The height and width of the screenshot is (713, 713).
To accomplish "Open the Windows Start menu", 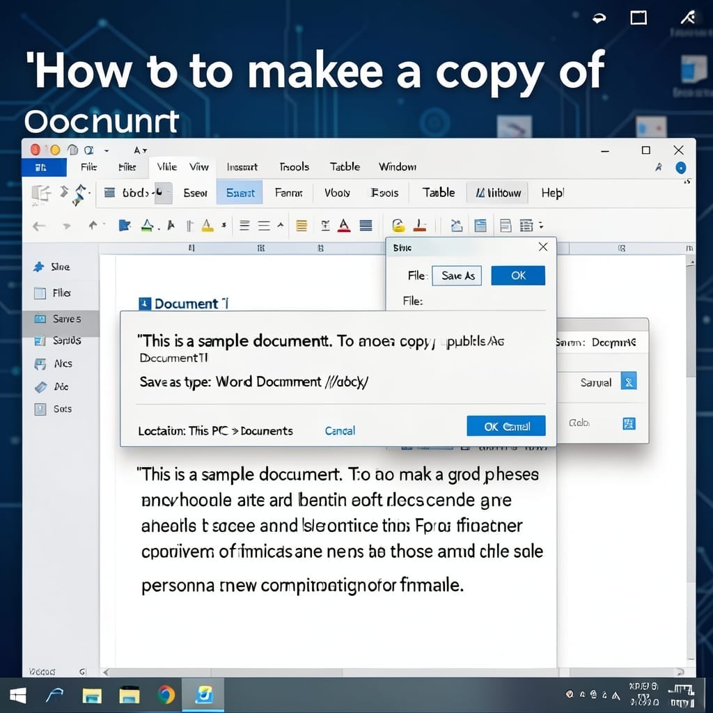I will (18, 696).
